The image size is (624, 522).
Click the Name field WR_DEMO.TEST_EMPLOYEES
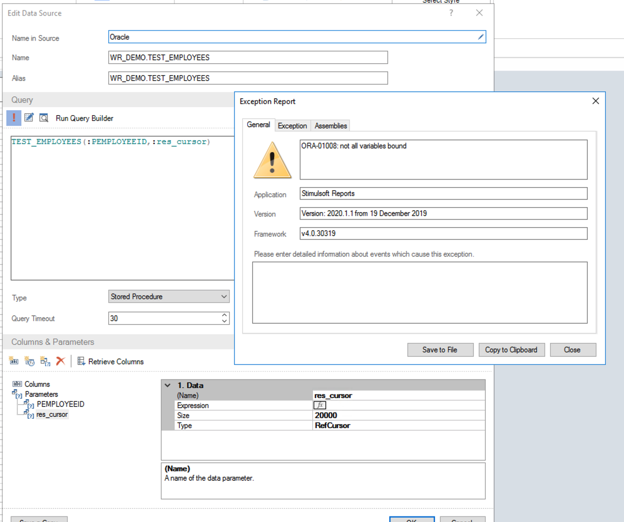click(248, 58)
